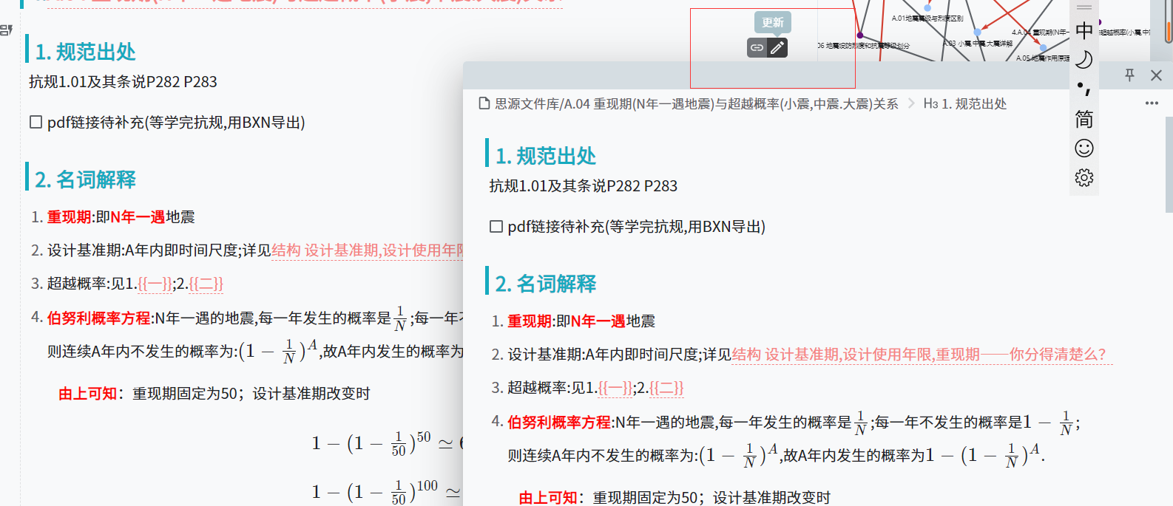This screenshot has height=506, width=1173.
Task: Select the A.05 地震作用原理 graph node label
Action: pos(1043,58)
